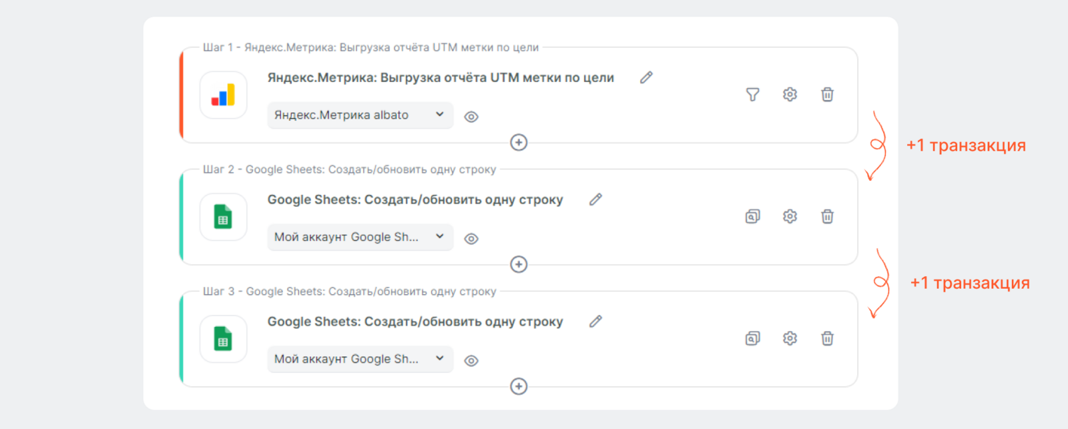Delete step 3 Google Sheets with trash icon
Screen dimensions: 1068x429
(827, 339)
